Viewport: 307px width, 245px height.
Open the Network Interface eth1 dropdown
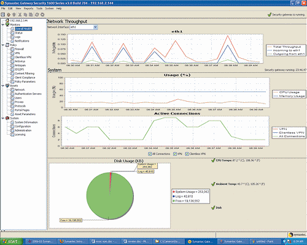click(95, 27)
